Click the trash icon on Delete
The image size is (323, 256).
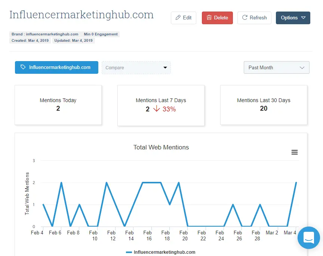click(209, 18)
